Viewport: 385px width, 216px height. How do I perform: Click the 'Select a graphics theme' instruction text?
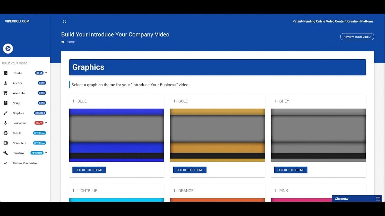[131, 85]
